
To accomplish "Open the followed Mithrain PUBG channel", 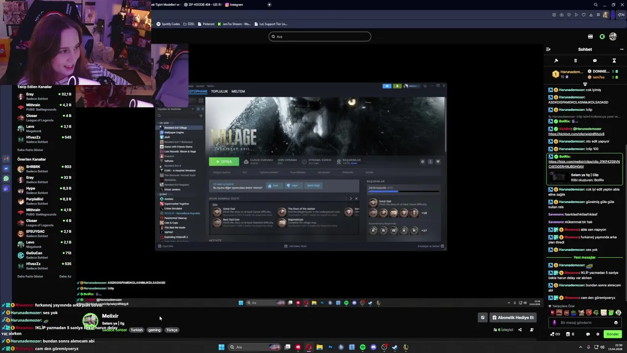I will pyautogui.click(x=44, y=107).
